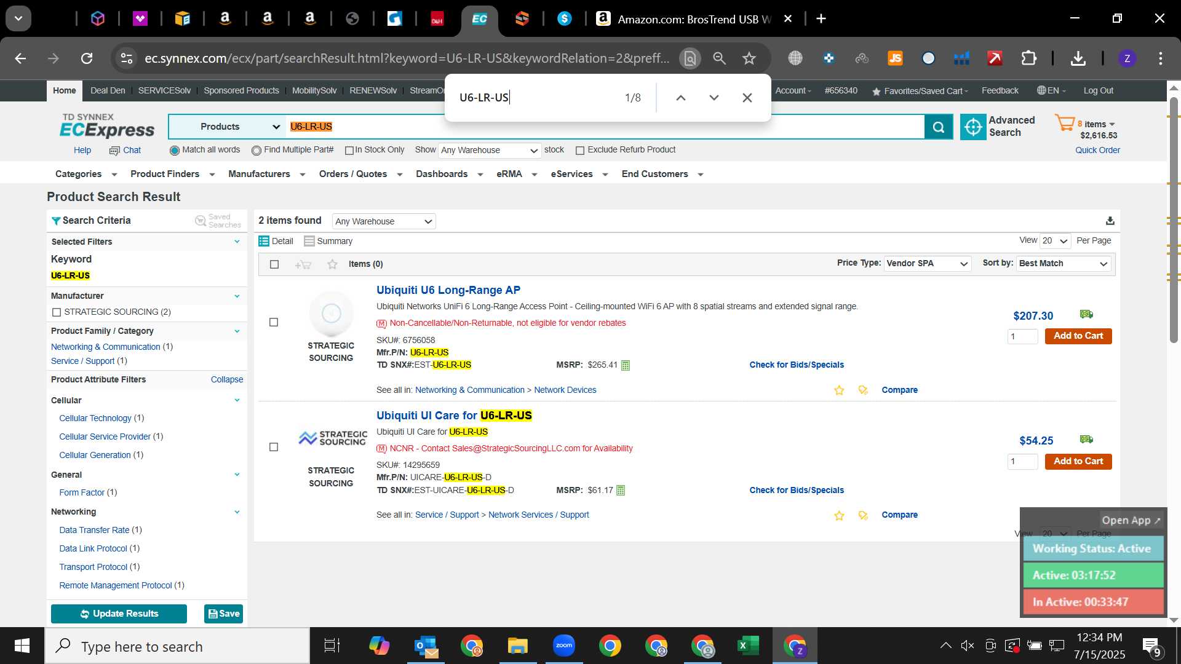This screenshot has width=1181, height=664.
Task: Enable In Stock Only checkbox
Action: click(x=349, y=151)
